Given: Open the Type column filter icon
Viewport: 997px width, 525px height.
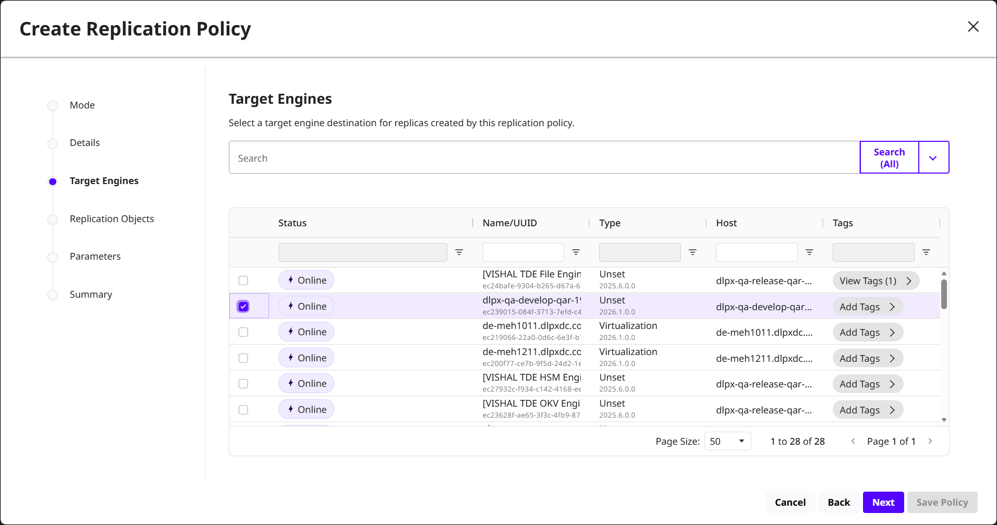Looking at the screenshot, I should (692, 252).
